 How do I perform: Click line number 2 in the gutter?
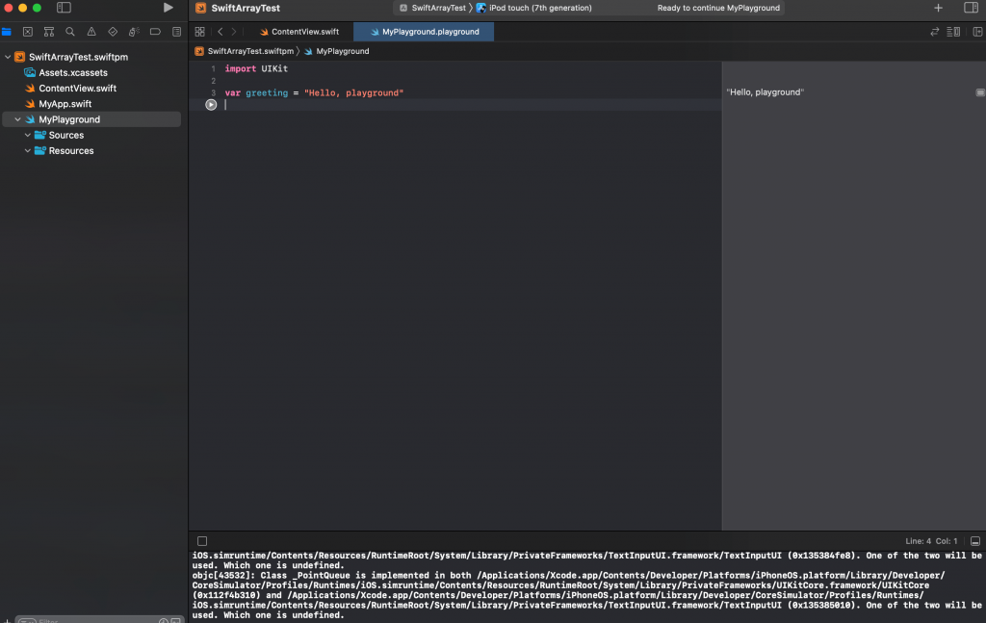click(x=213, y=81)
